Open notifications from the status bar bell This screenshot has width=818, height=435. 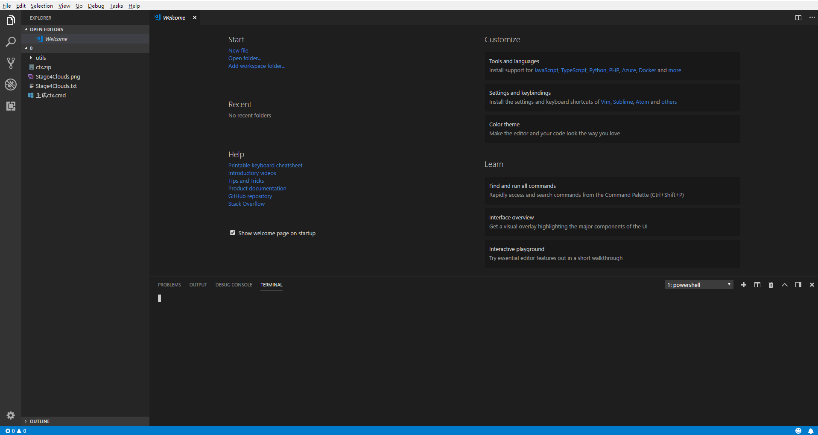tap(811, 431)
